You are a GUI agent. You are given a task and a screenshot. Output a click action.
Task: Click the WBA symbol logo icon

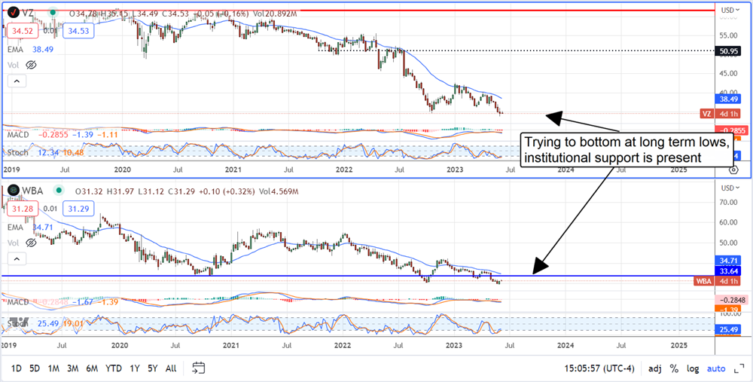(14, 191)
